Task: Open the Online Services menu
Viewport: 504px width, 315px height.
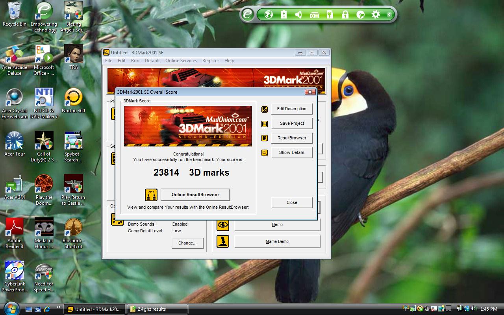Action: coord(181,61)
